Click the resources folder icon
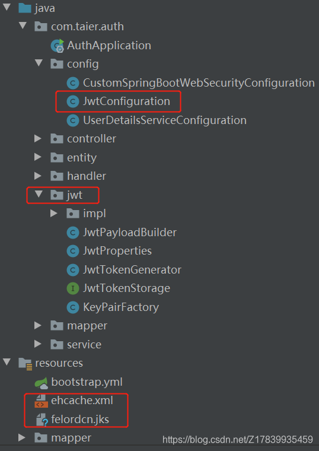Screen dimensions: 319x451 point(25,364)
